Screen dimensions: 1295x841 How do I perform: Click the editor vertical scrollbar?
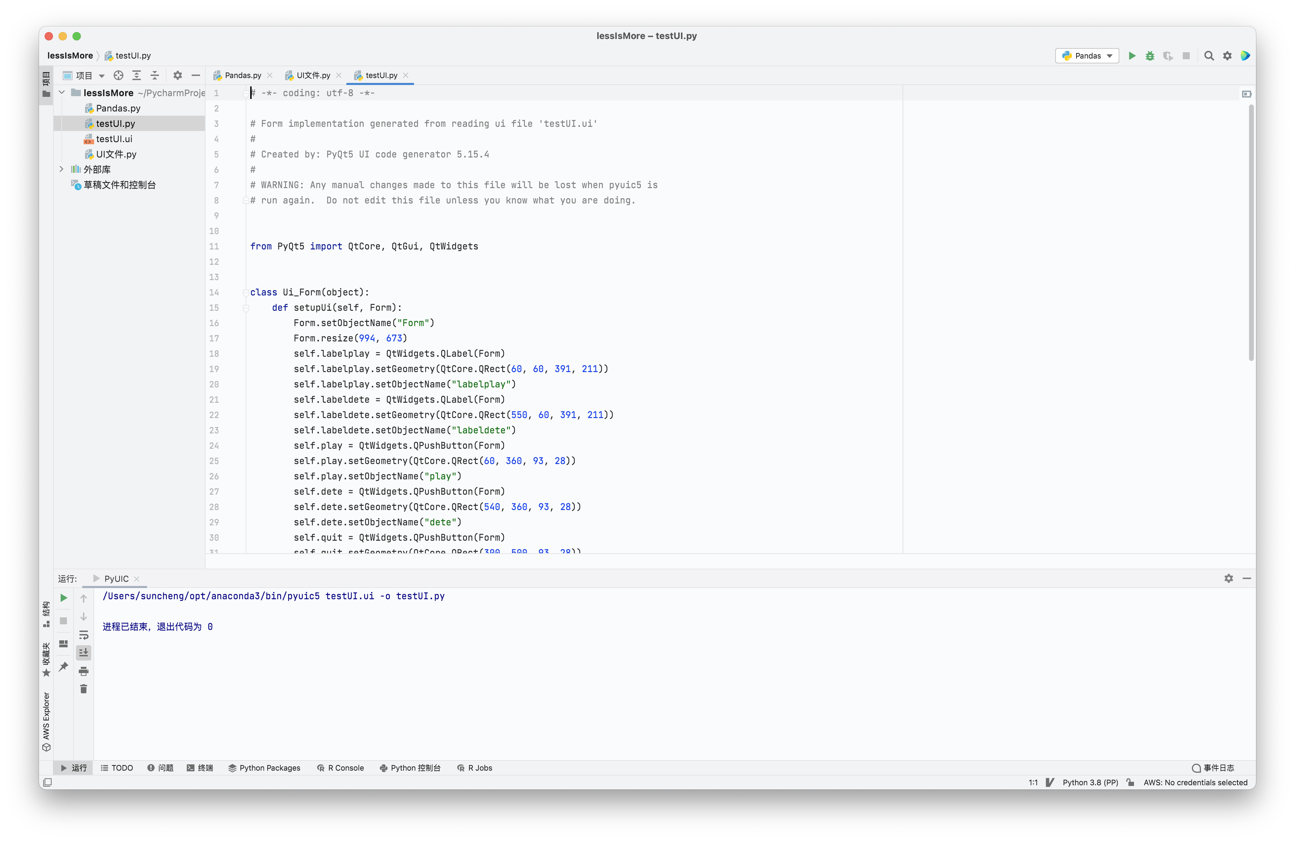1251,233
